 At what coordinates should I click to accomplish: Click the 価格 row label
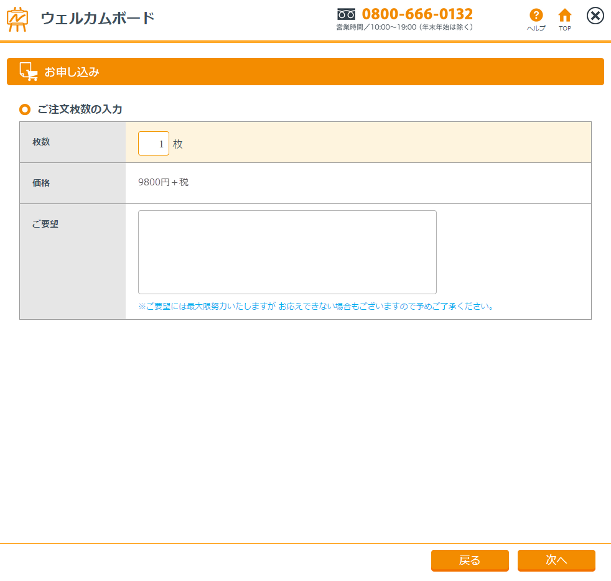pos(41,183)
